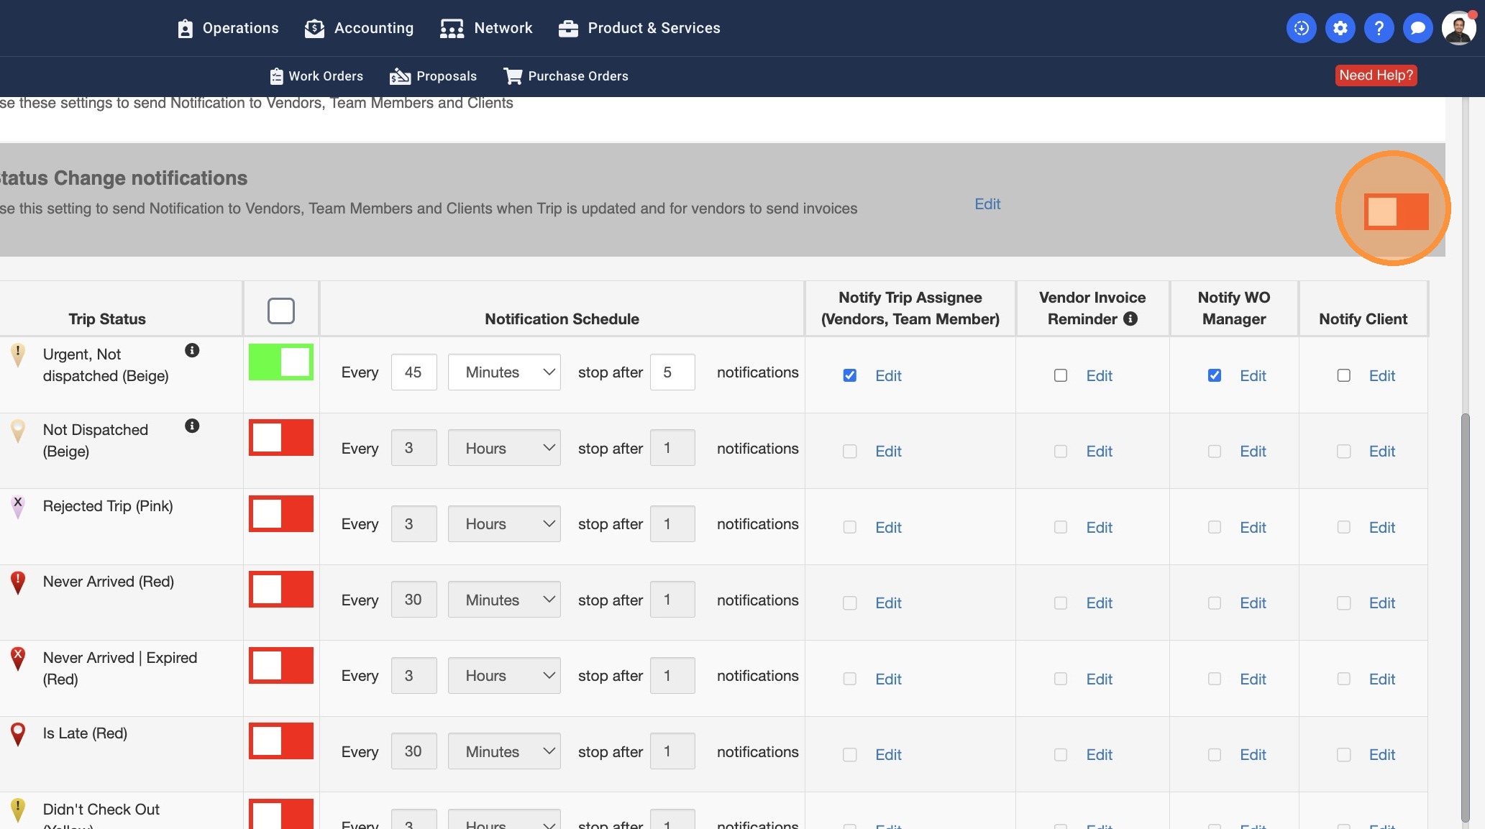The height and width of the screenshot is (829, 1485).
Task: Open the help question mark icon
Action: (1379, 28)
